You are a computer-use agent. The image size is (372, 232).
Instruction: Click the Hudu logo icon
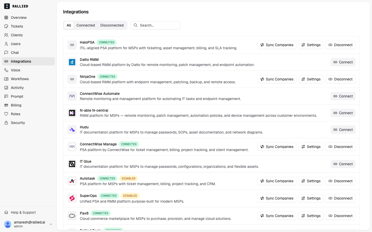pos(72,130)
